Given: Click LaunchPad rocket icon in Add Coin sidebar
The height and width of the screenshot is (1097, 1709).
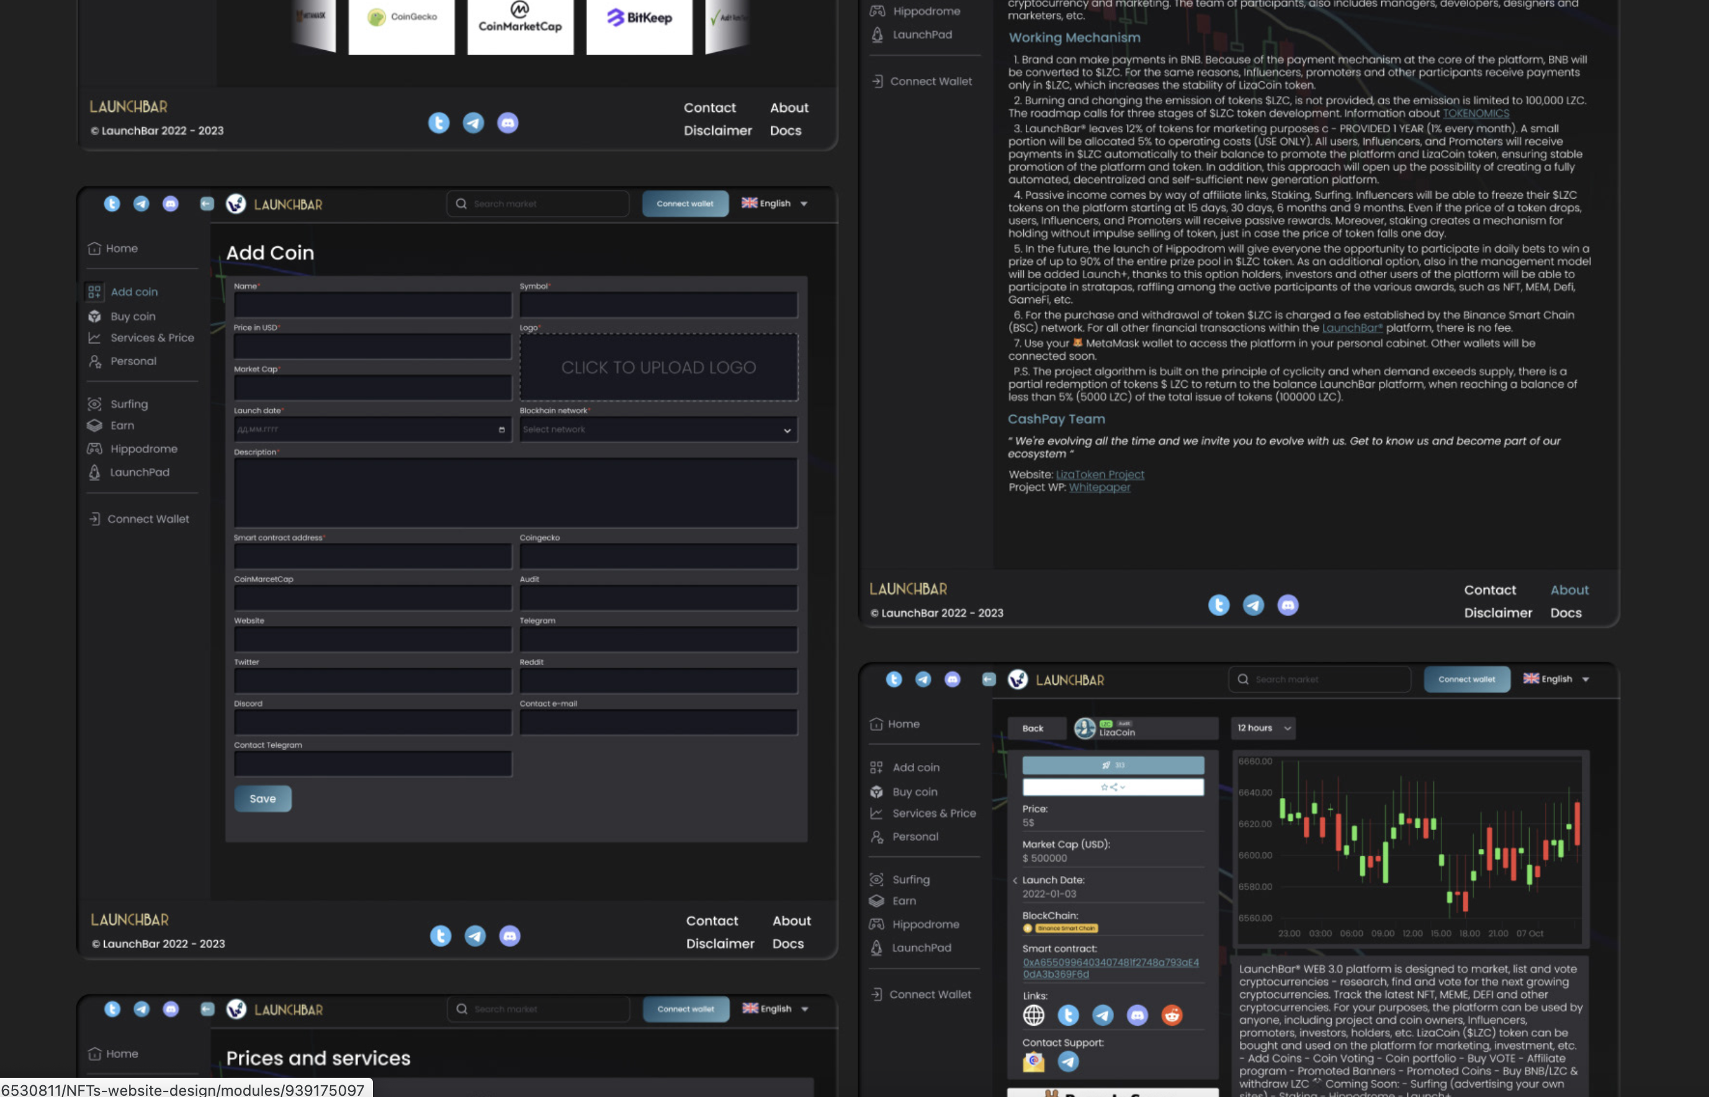Looking at the screenshot, I should 94,472.
